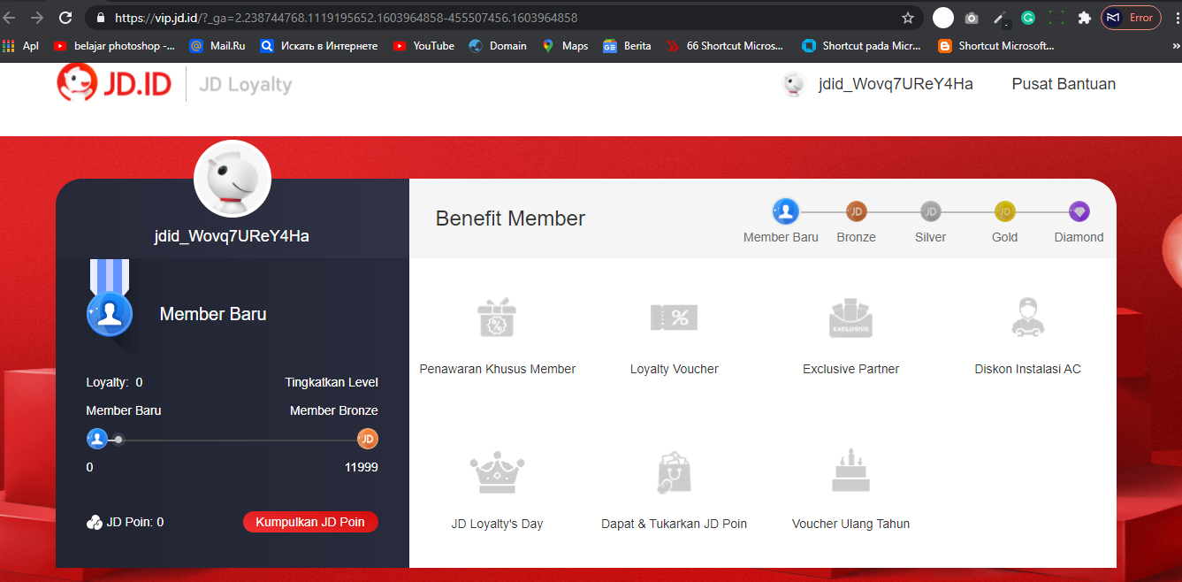1182x582 pixels.
Task: Open Voucher Ulang Tahun cake icon
Action: click(x=850, y=471)
